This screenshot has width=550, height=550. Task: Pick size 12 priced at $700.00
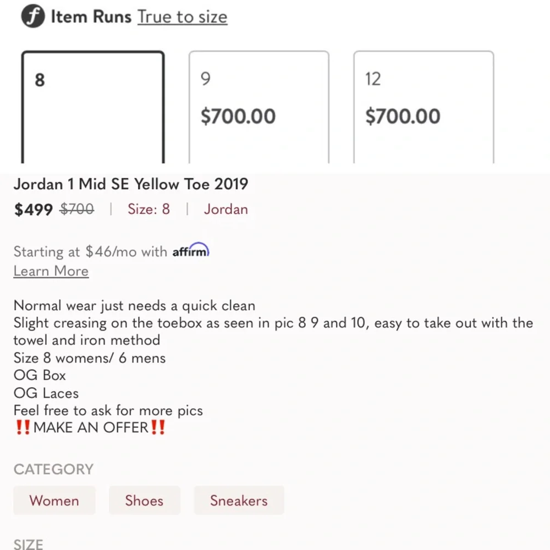coord(423,107)
